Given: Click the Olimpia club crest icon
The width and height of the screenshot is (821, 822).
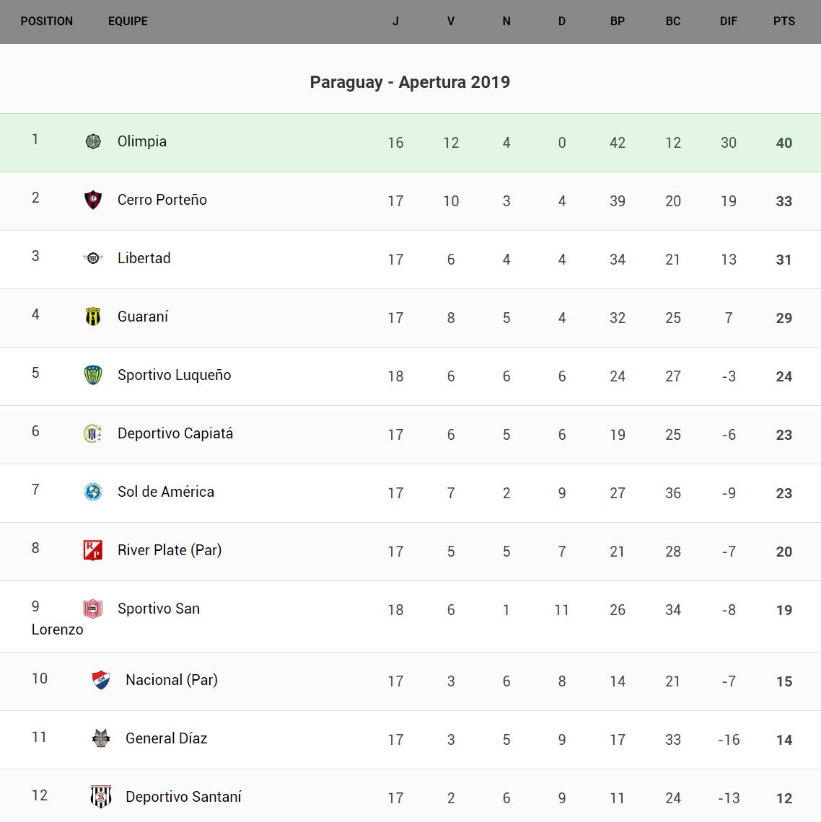Looking at the screenshot, I should [x=93, y=141].
